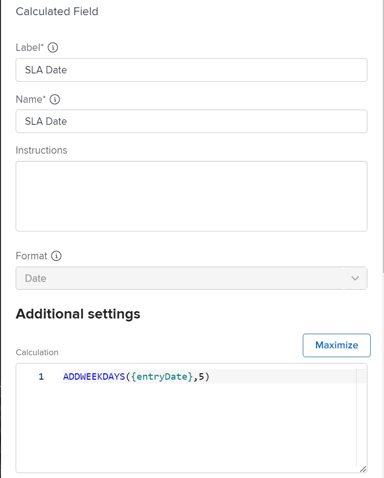Click the info icon beside Name
This screenshot has height=478, width=384.
(55, 99)
